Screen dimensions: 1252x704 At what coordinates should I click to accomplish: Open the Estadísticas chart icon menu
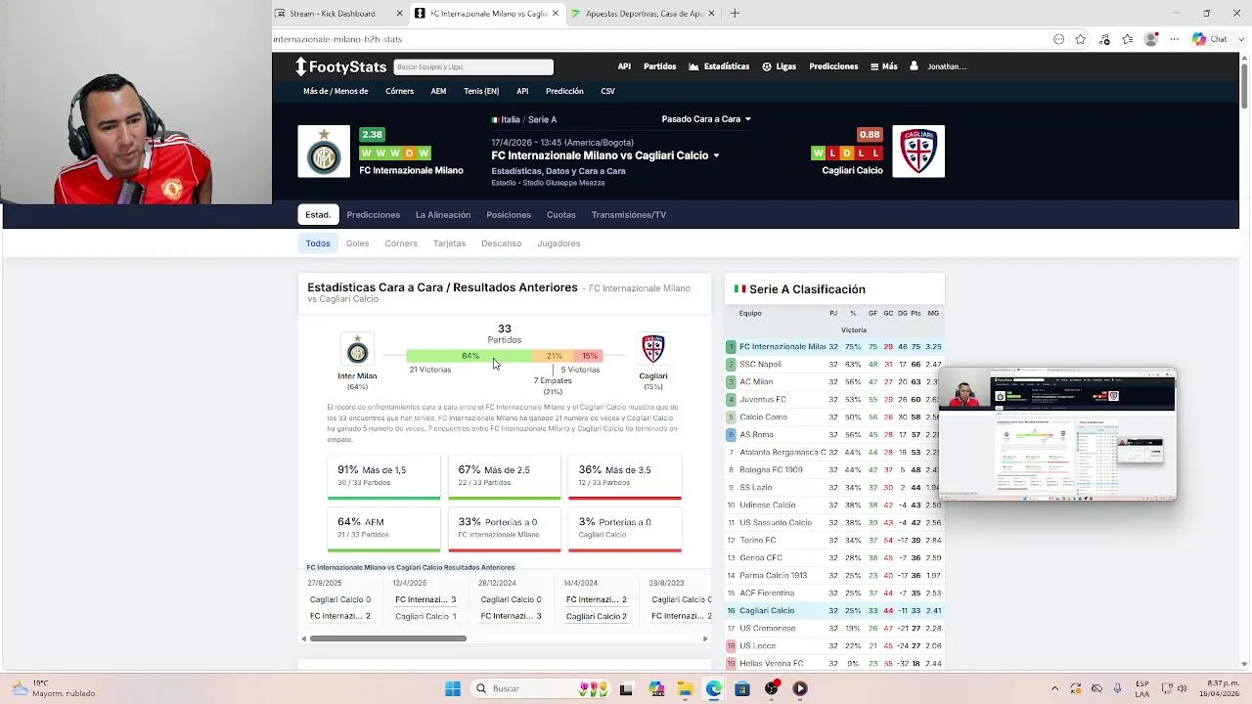pyautogui.click(x=693, y=66)
